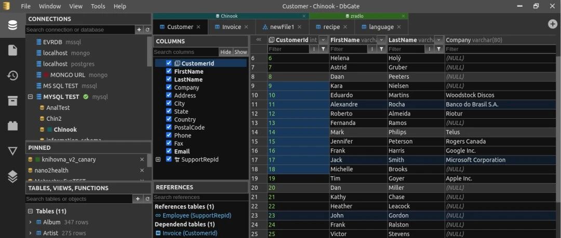Screen dimensions: 561x238
Task: Select the AnalTest database
Action: tap(58, 107)
